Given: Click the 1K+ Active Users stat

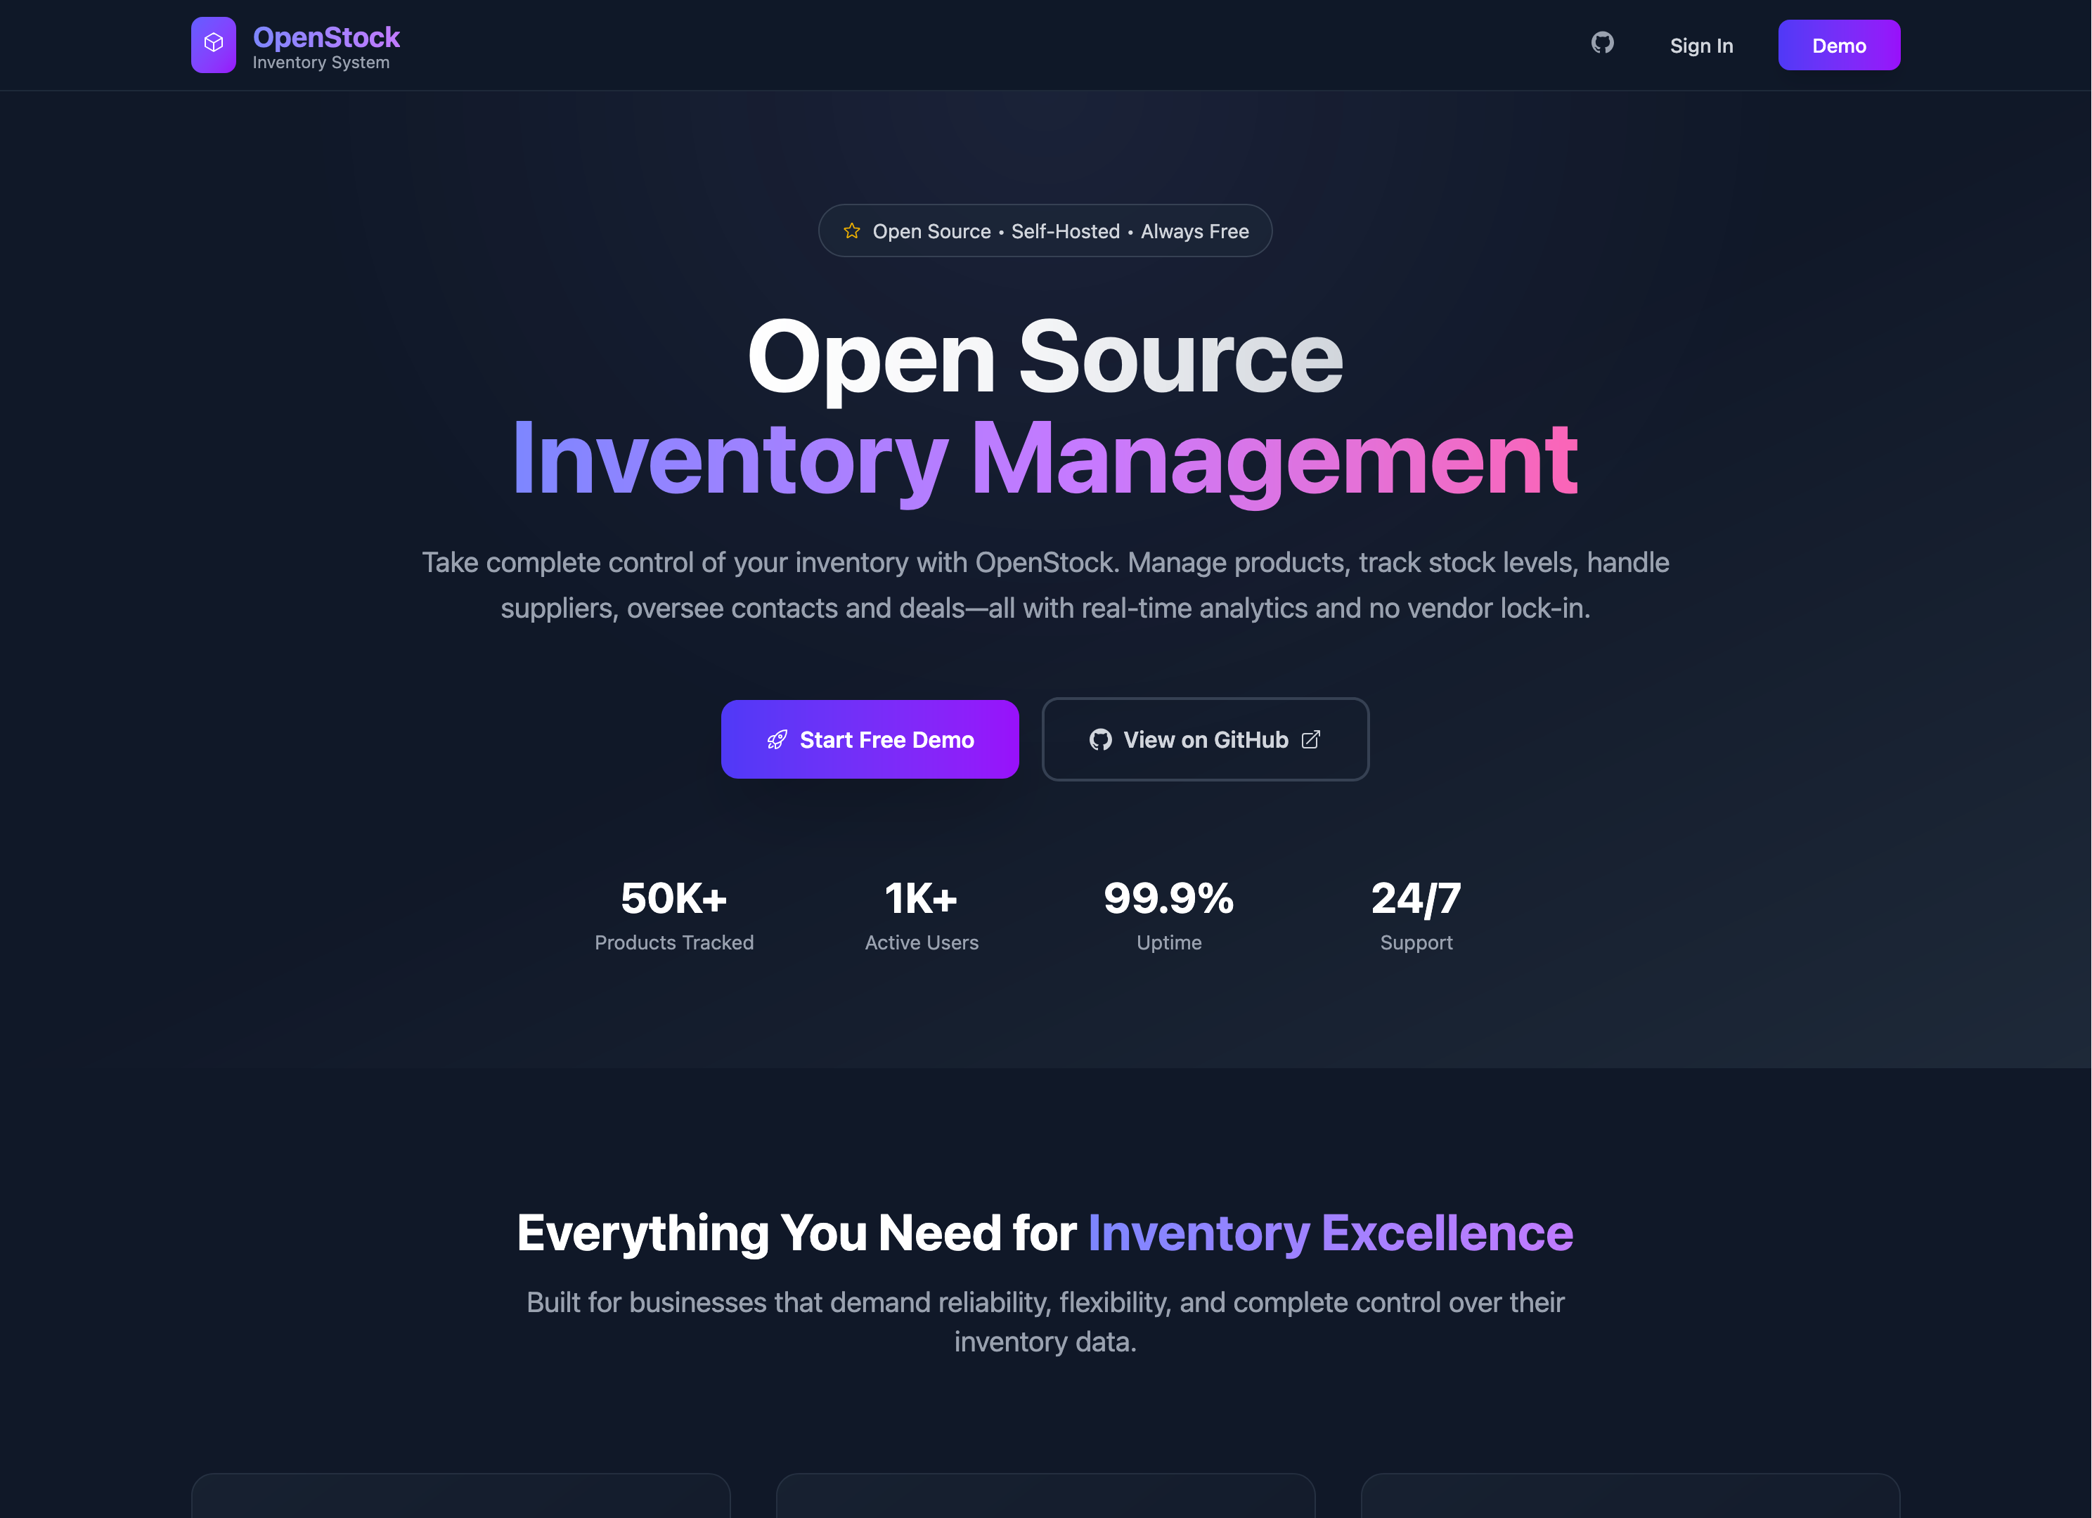Looking at the screenshot, I should tap(922, 914).
